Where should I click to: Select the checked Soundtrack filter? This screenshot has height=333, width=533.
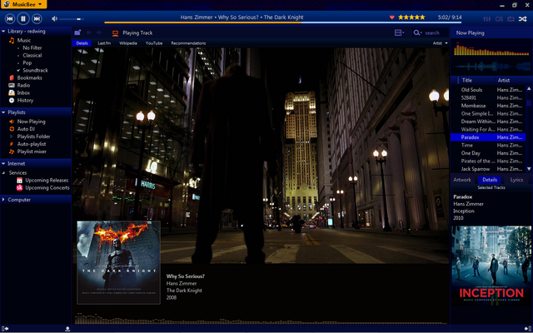point(35,70)
